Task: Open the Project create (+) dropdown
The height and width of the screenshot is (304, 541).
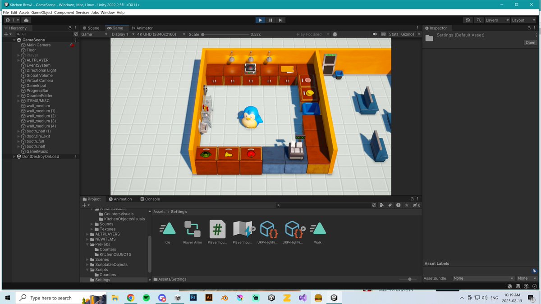Action: tap(86, 205)
